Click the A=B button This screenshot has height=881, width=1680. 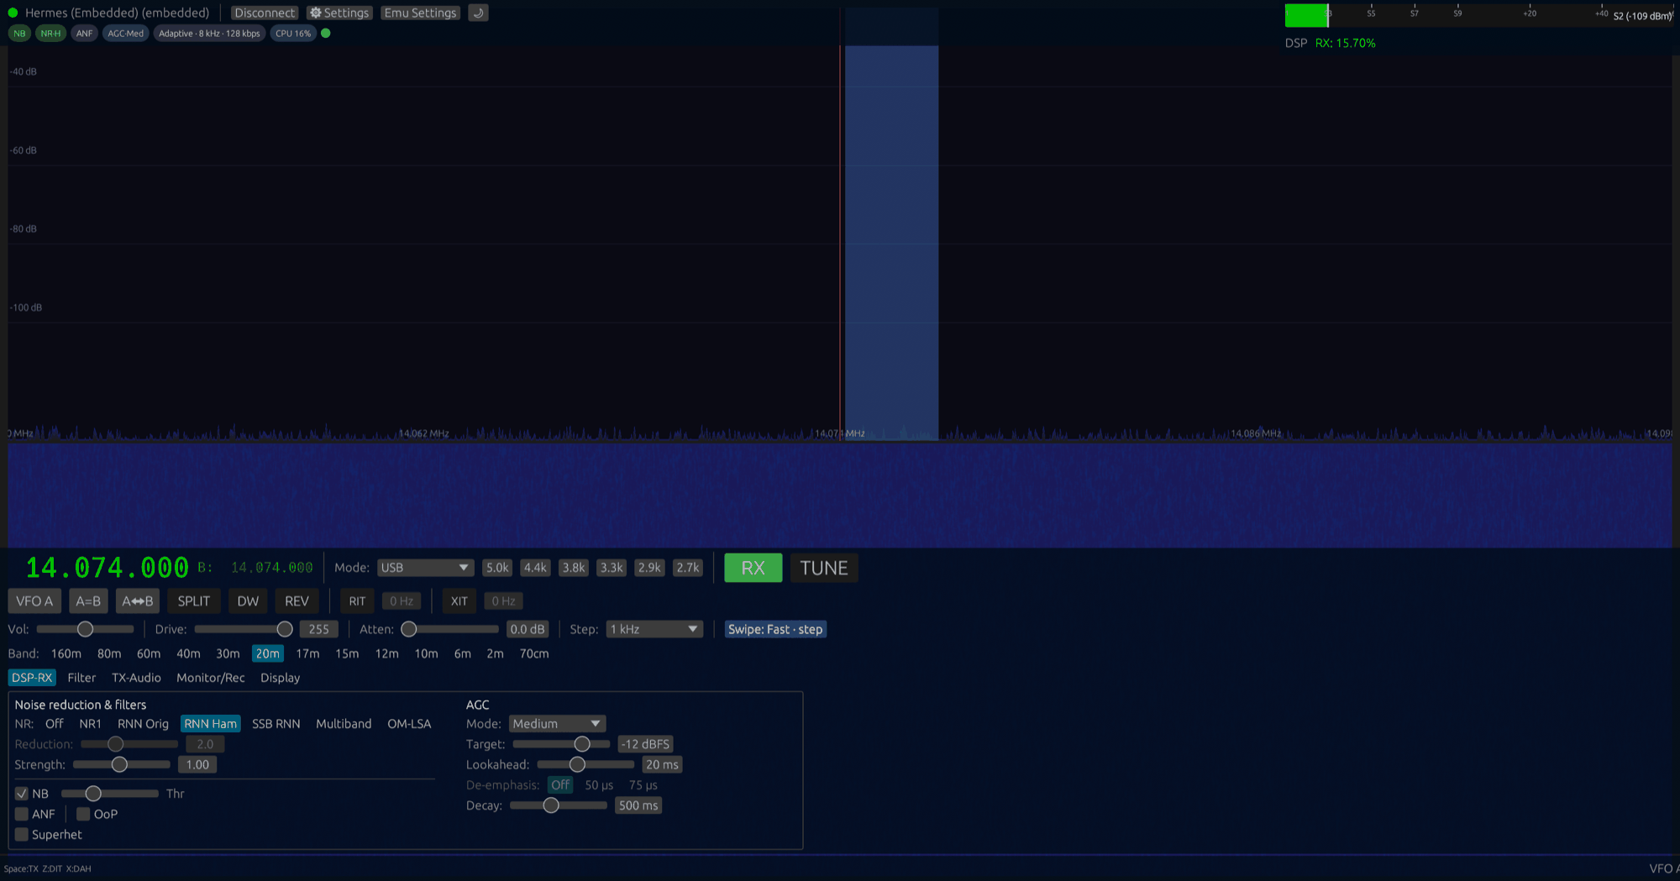[x=88, y=601]
